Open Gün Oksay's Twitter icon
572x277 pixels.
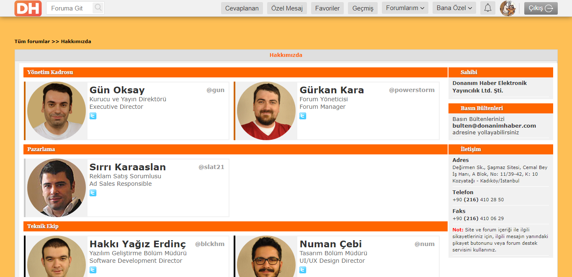(93, 116)
